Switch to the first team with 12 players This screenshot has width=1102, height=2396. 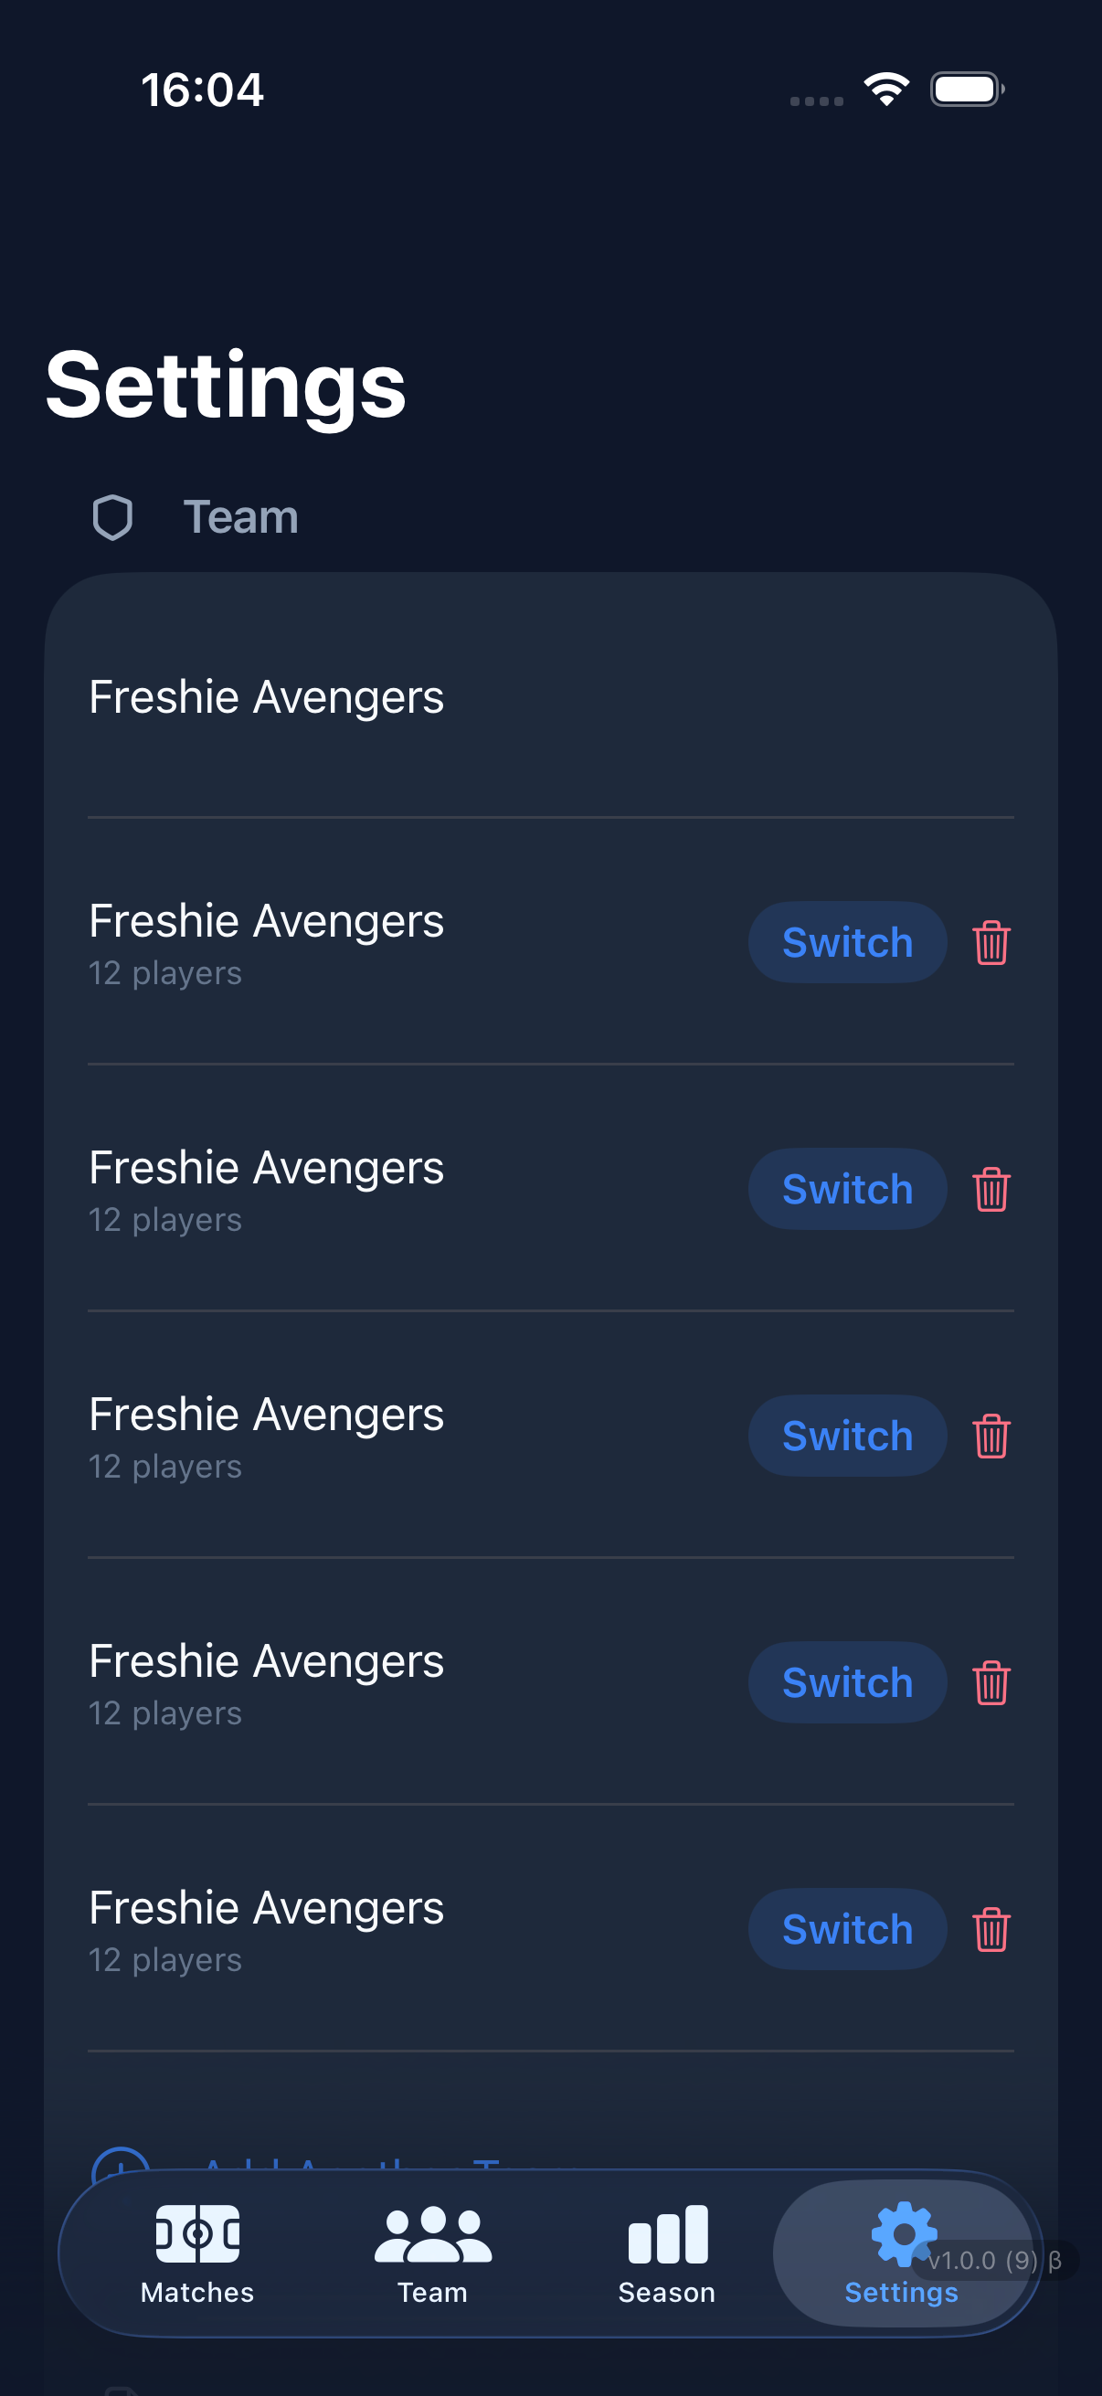tap(847, 942)
